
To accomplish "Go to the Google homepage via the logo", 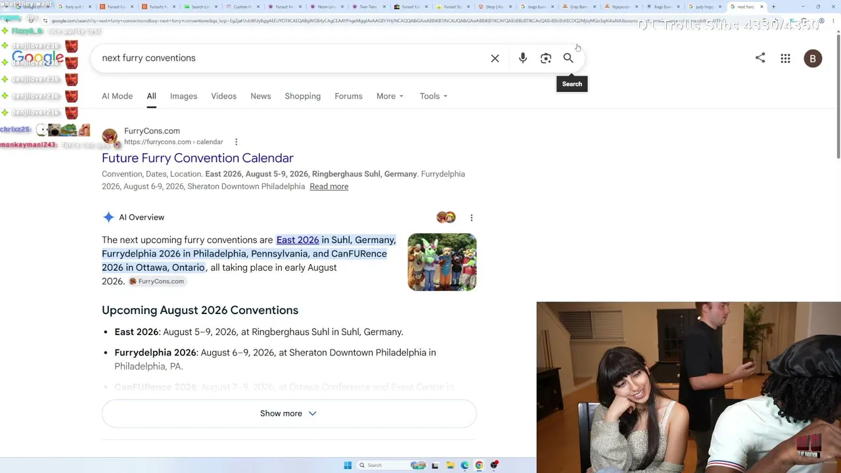I will point(38,58).
